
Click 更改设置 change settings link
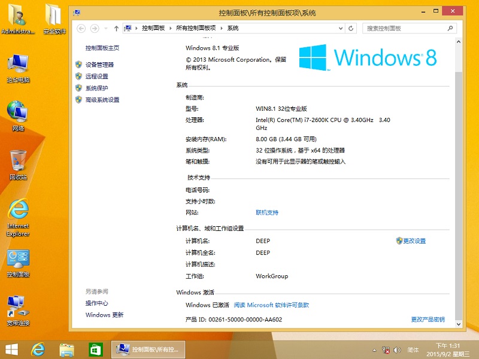click(414, 241)
